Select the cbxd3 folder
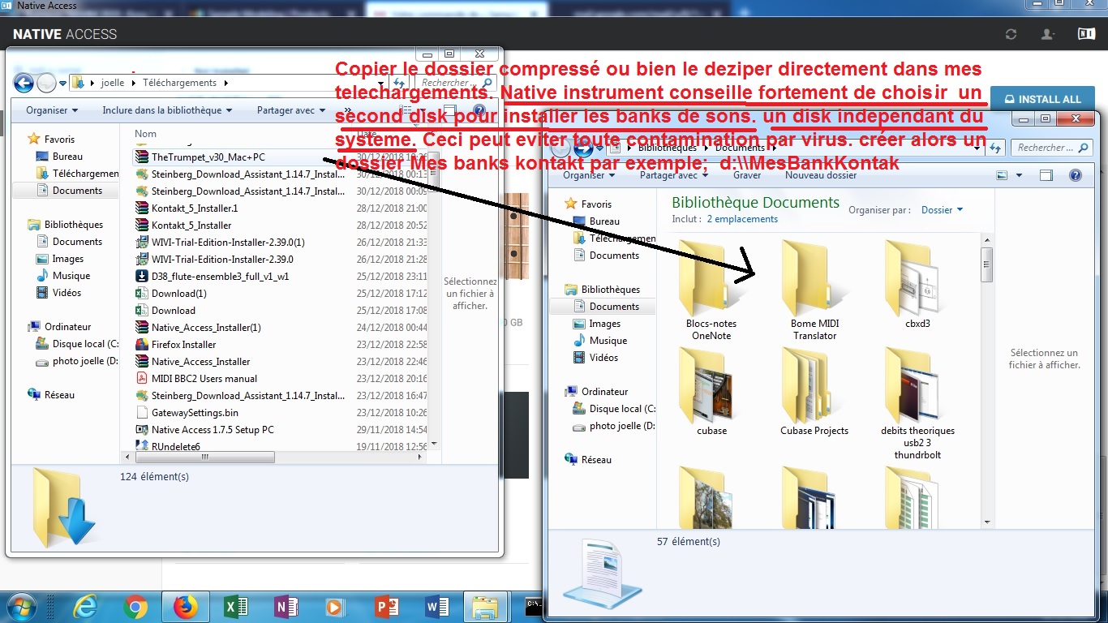 point(917,284)
